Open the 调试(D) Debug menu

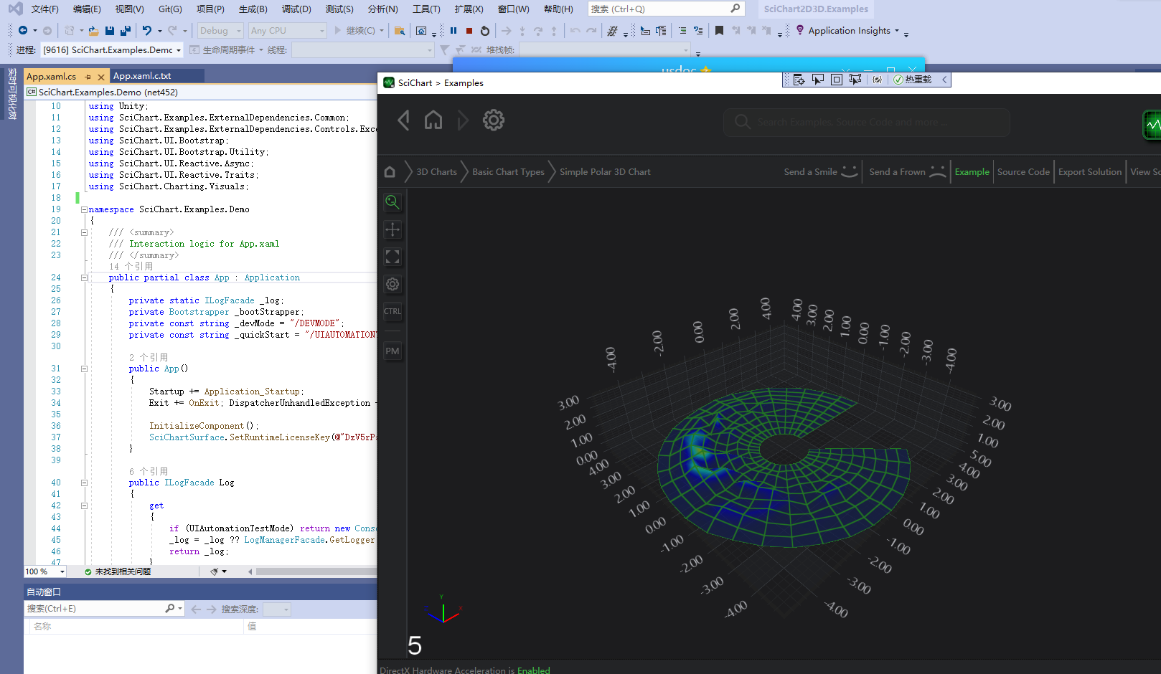pos(296,9)
